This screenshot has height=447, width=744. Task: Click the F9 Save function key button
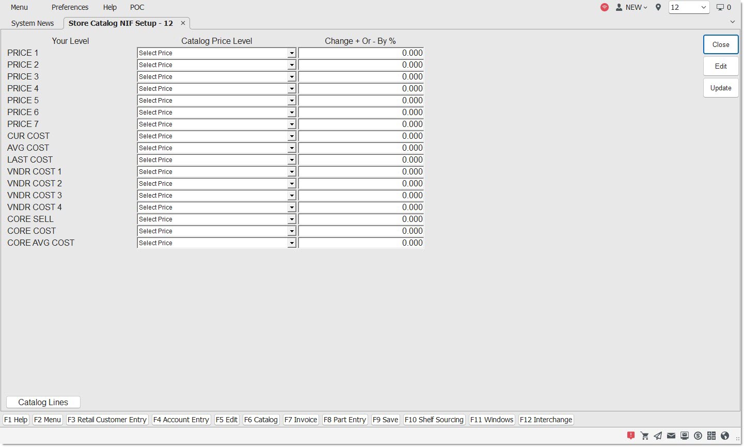(385, 420)
